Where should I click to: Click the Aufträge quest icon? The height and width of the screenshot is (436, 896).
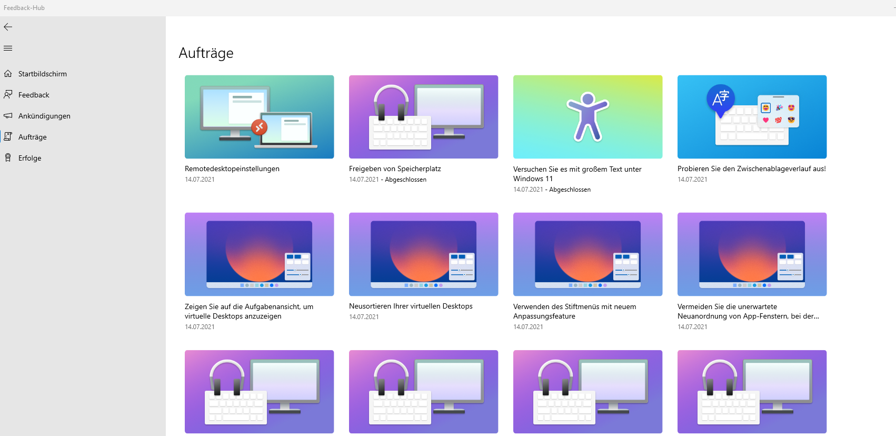(8, 137)
